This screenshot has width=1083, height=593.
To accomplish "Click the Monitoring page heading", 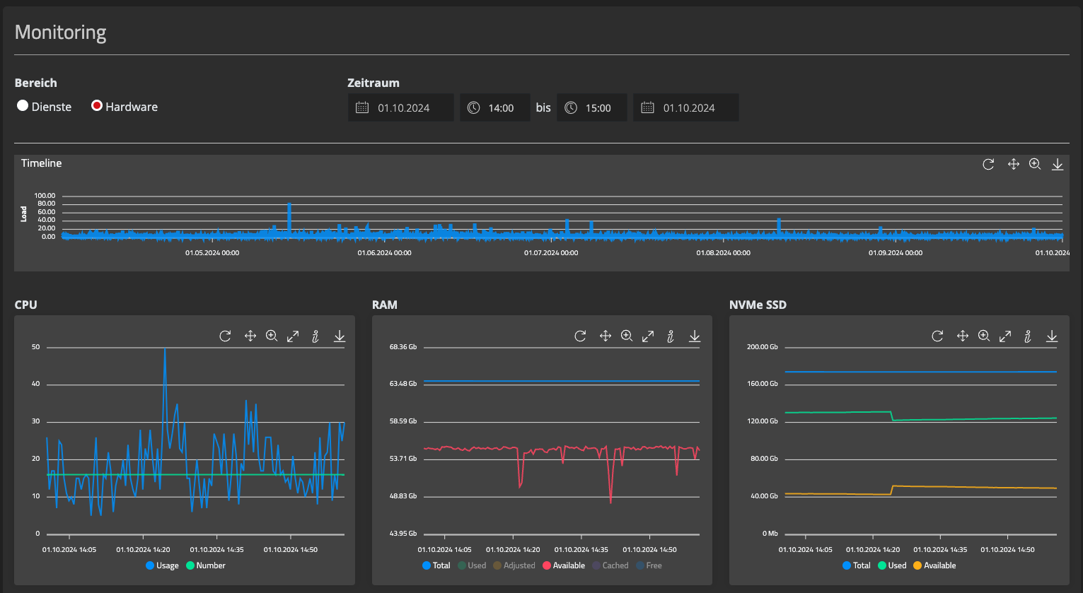I will [60, 33].
